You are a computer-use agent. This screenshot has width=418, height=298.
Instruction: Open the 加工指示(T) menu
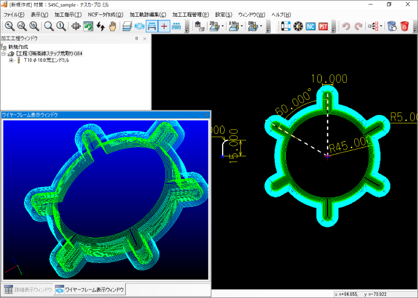tap(68, 15)
